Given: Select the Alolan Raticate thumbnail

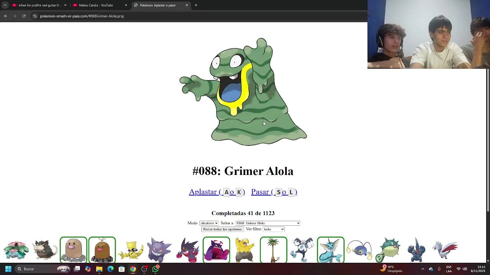Looking at the screenshot, I should 45,250.
